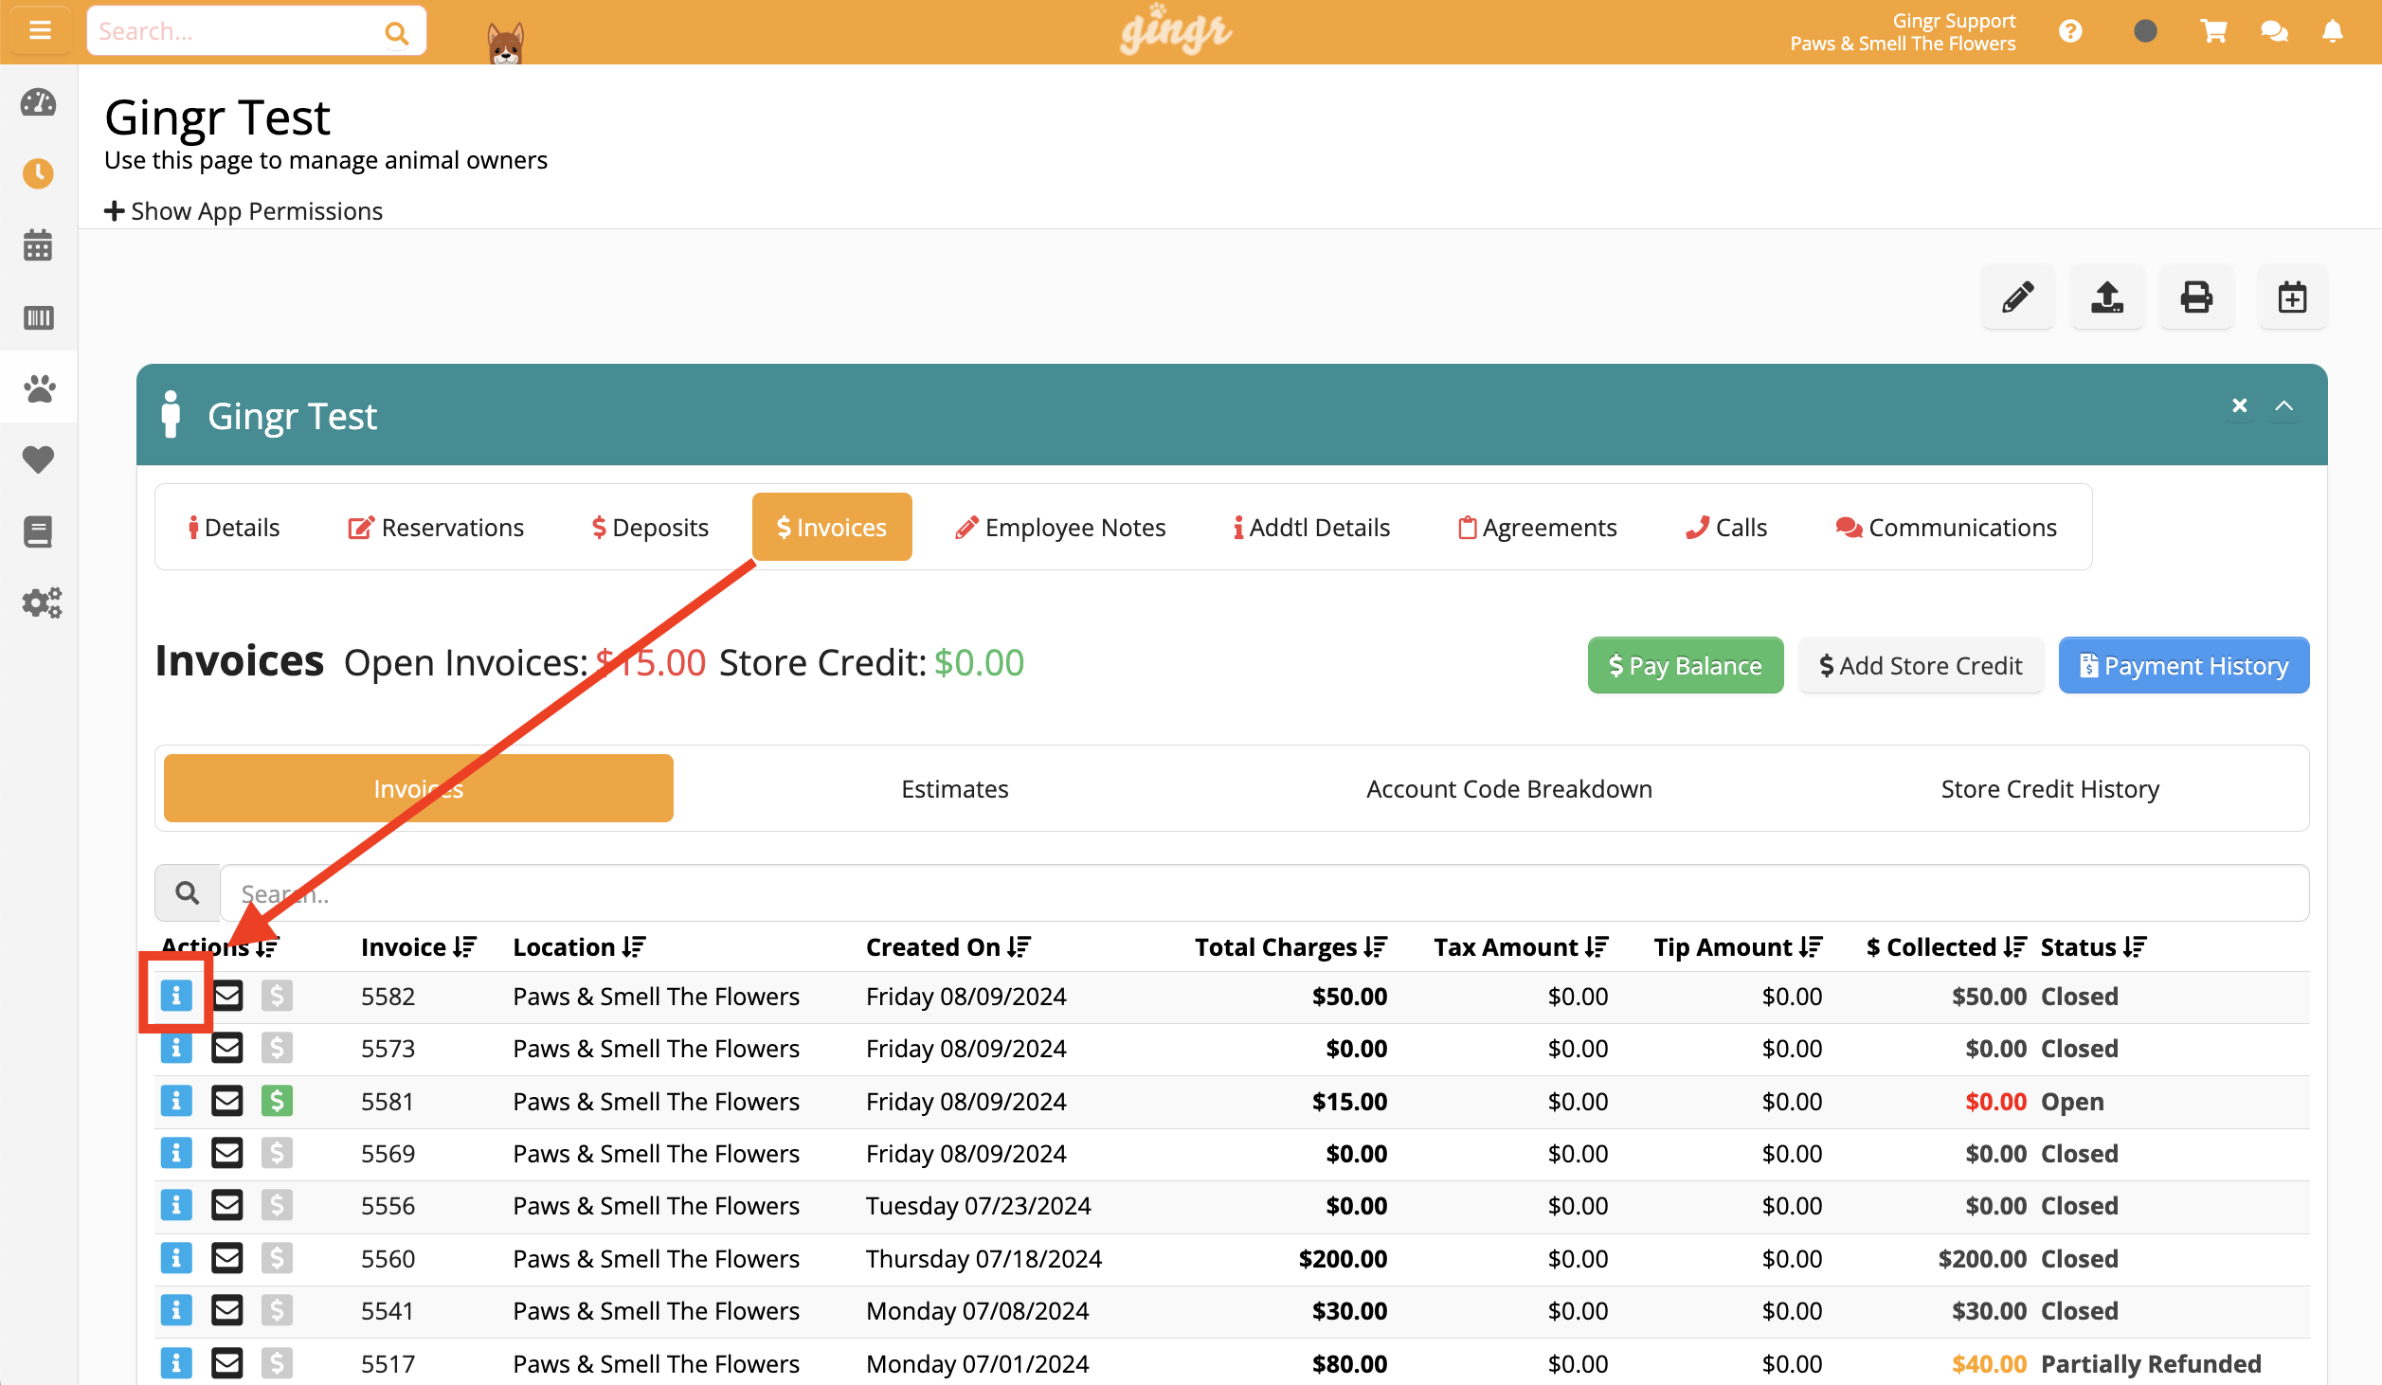Screen dimensions: 2382x1385
Task: Switch to the Employee Notes tab
Action: coord(1060,528)
